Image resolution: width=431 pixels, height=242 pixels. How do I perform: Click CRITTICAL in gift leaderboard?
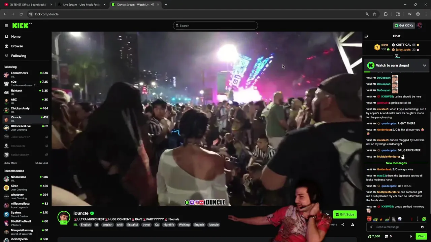[x=403, y=45]
